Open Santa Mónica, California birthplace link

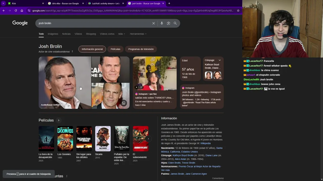click(x=192, y=150)
